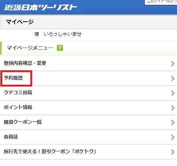Open the 獲得クーポン一覧 list
This screenshot has width=177, height=166.
pyautogui.click(x=88, y=122)
